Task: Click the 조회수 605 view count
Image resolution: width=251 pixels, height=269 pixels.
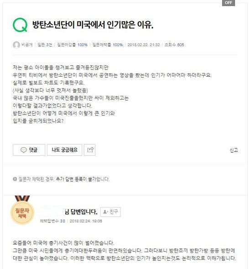Action: click(x=174, y=45)
